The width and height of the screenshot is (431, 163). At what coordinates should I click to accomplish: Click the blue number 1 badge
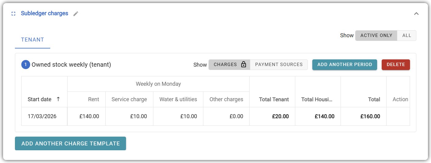26,65
